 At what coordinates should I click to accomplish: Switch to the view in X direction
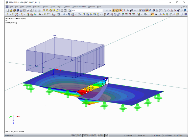pos(123,14)
